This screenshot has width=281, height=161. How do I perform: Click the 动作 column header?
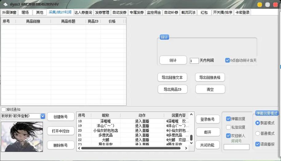[142, 115]
